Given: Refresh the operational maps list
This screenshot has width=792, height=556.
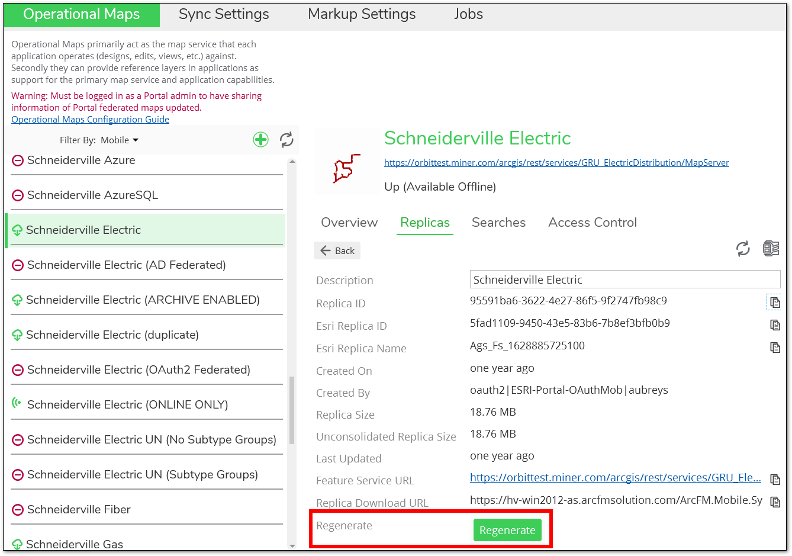Looking at the screenshot, I should click(x=286, y=140).
